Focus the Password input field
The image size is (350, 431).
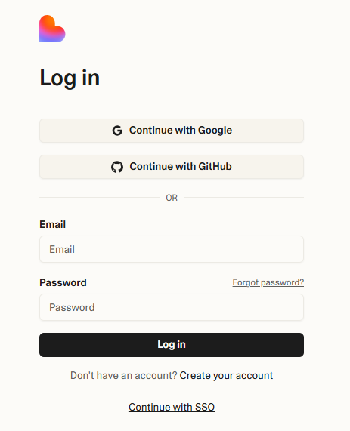coord(172,307)
